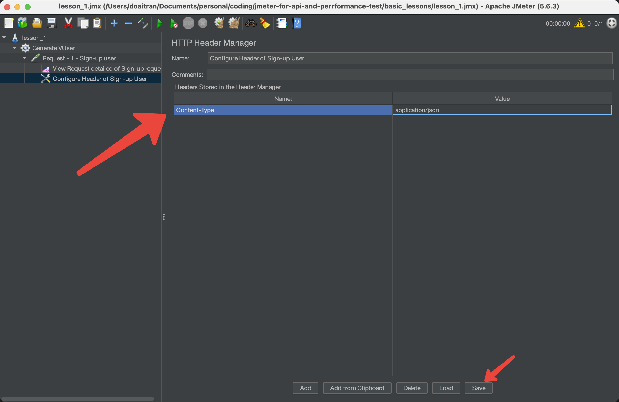
Task: Click the split pane divider handle
Action: (164, 217)
